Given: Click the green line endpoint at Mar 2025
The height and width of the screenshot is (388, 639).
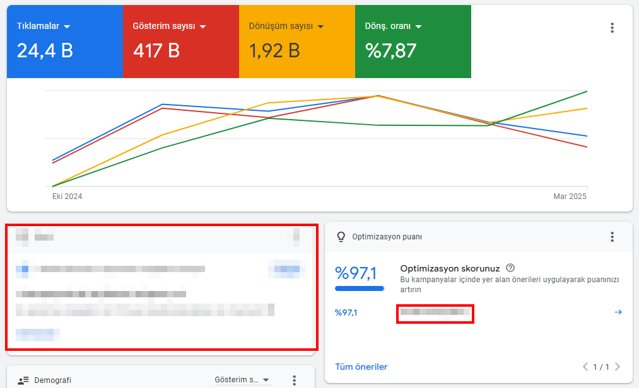Looking at the screenshot, I should point(587,91).
